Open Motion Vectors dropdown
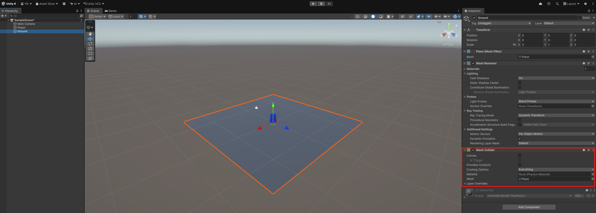This screenshot has height=213, width=596. point(556,134)
